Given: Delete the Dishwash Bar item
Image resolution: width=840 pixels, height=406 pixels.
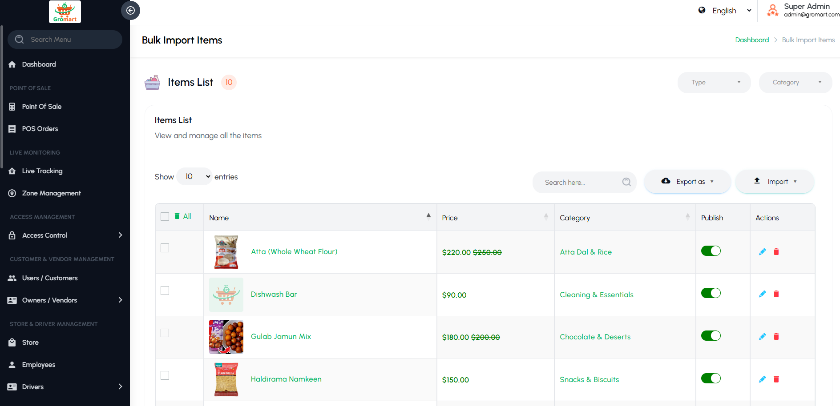Looking at the screenshot, I should (776, 294).
